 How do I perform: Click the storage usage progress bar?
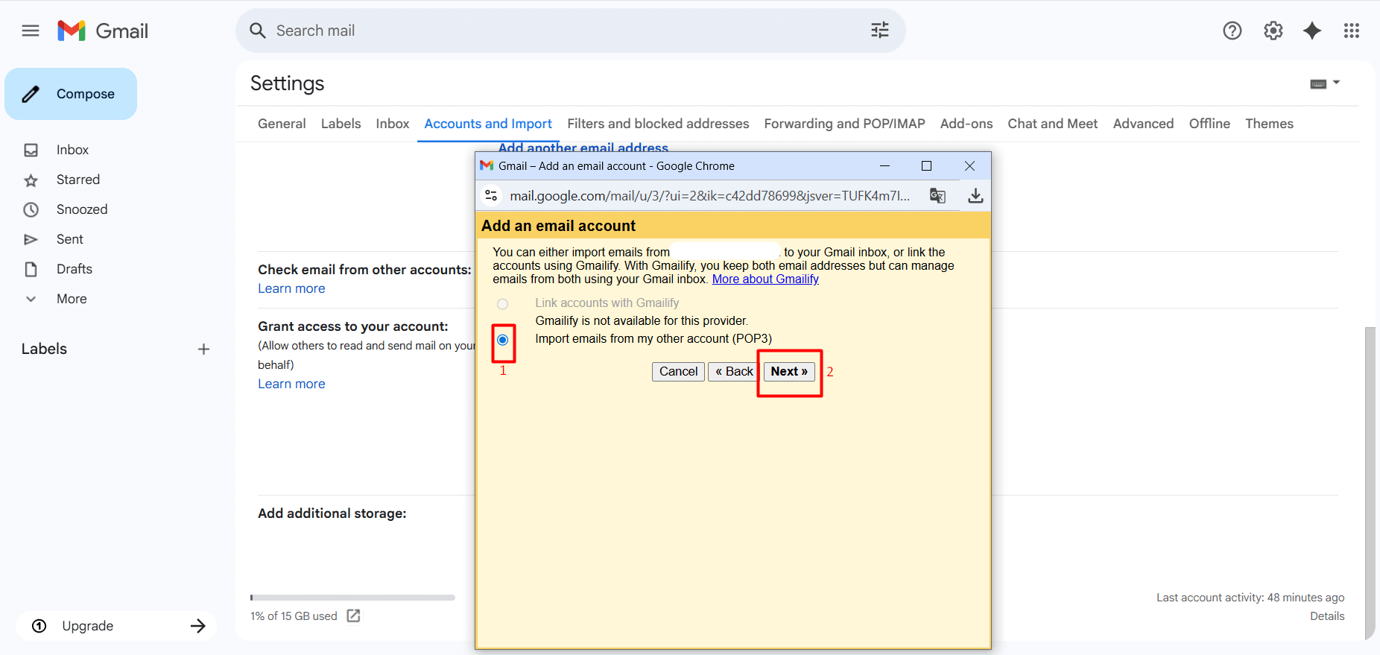[352, 598]
